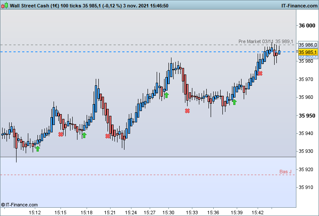Screen dimensions: 319x216
Task: Click the (-0,12 %) change value in the title
Action: [x=112, y=6]
